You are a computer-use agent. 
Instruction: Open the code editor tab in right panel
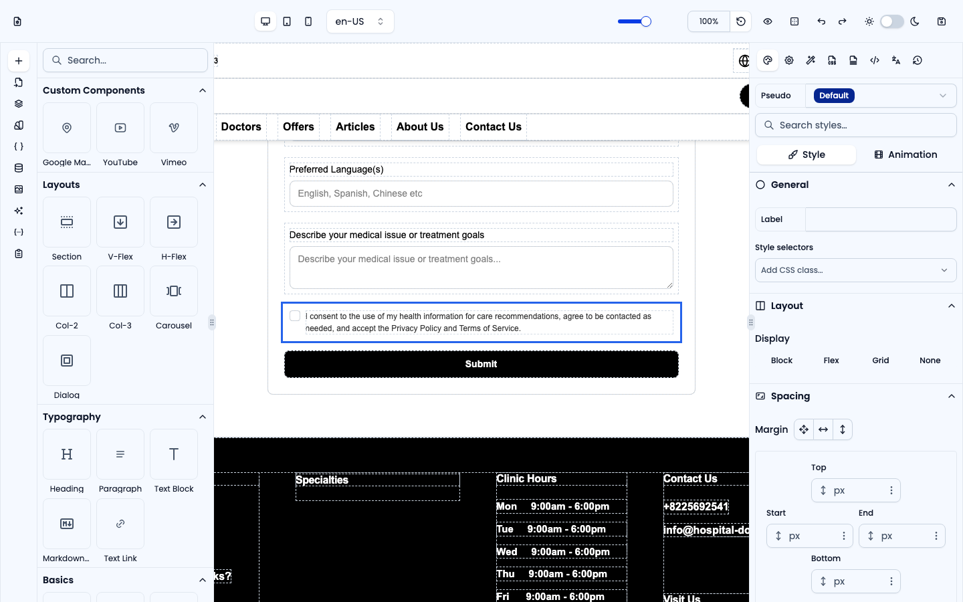point(875,60)
